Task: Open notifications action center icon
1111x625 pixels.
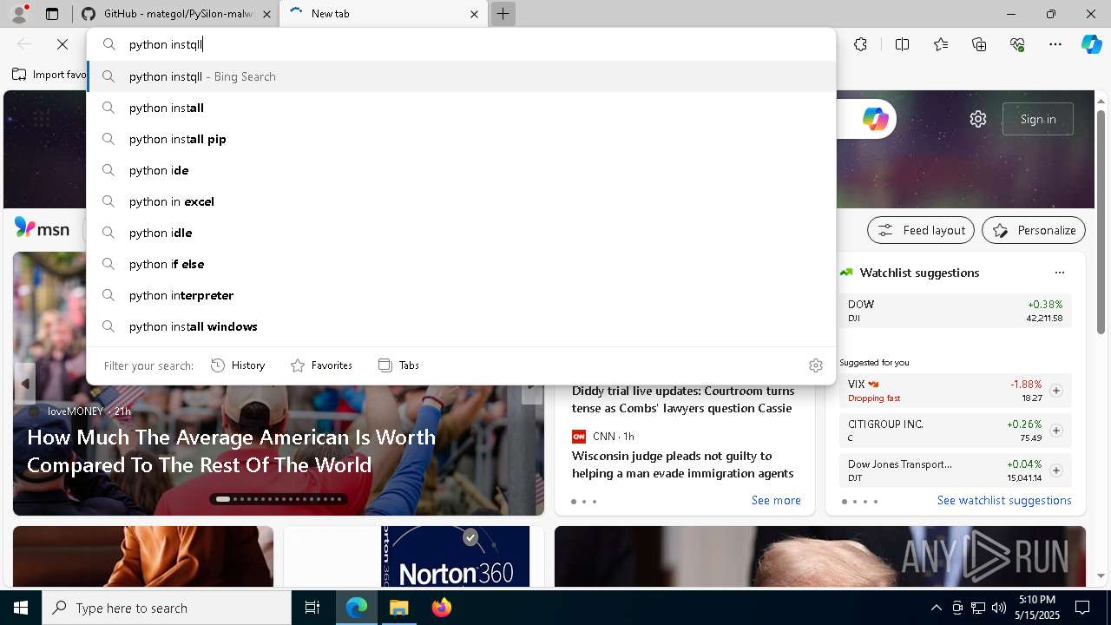Action: point(1082,608)
